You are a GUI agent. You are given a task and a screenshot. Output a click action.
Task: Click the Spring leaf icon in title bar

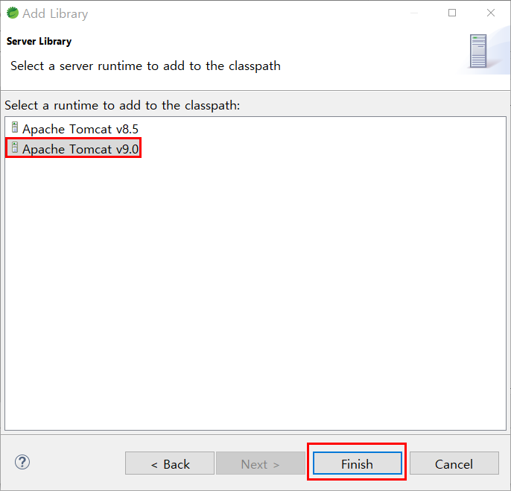point(13,13)
